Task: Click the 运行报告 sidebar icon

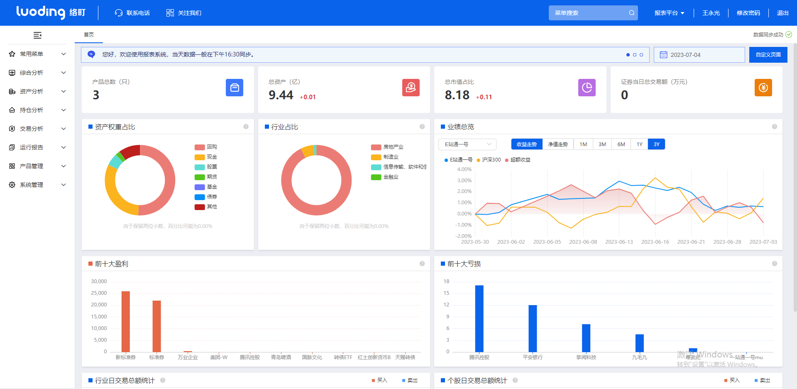Action: [12, 147]
